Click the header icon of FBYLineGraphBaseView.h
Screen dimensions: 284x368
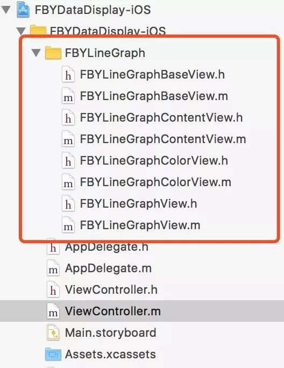(x=68, y=75)
